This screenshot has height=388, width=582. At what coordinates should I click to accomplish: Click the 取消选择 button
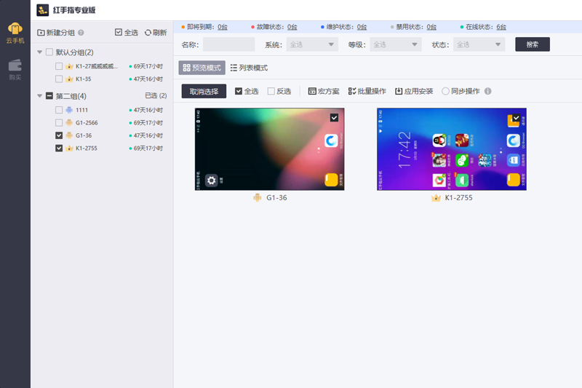click(x=204, y=91)
